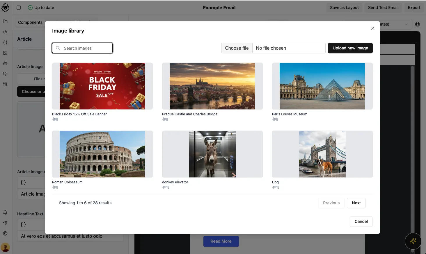The width and height of the screenshot is (426, 254).
Task: Open the AI sparkle assistant button
Action: (413, 241)
